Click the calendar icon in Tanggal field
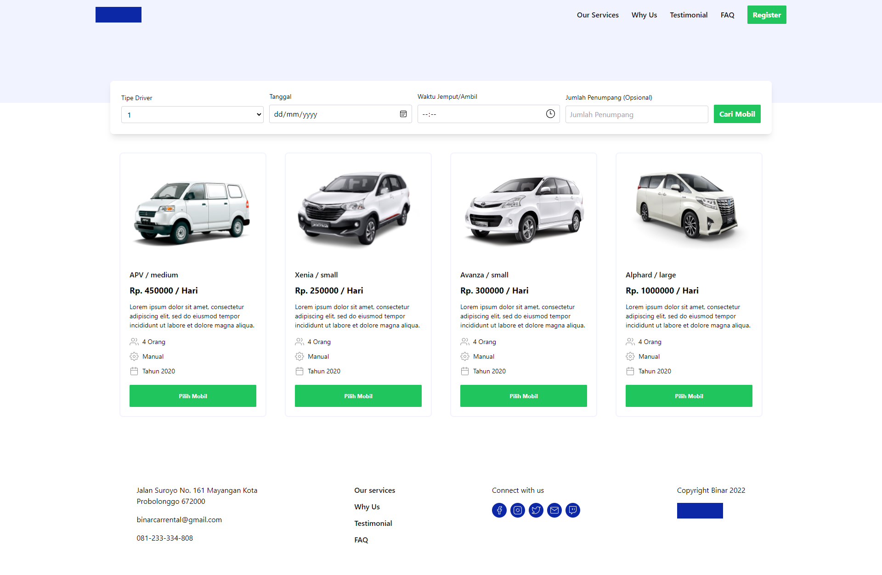This screenshot has width=882, height=575. tap(403, 114)
